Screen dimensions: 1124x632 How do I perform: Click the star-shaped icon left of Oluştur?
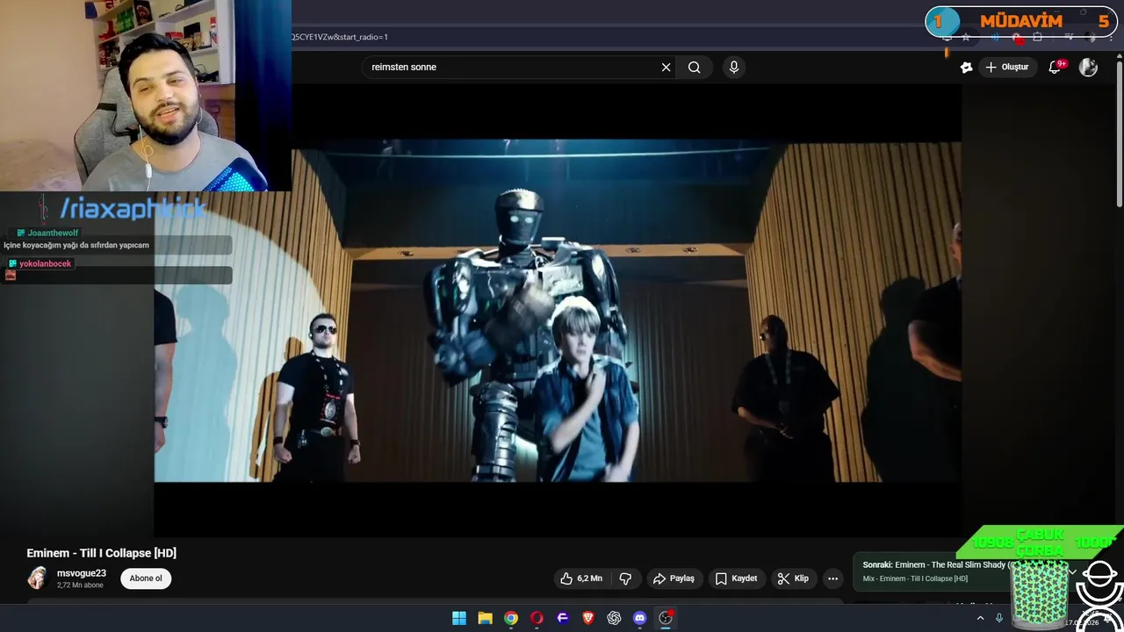[967, 67]
